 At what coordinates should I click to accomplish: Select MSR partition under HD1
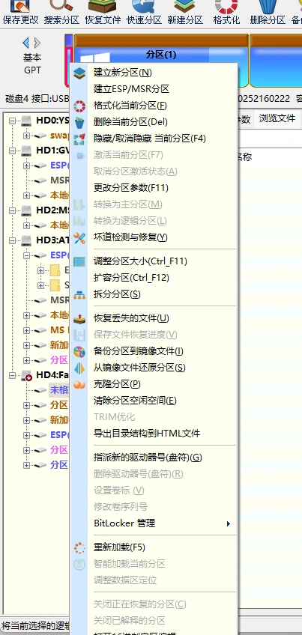[60, 180]
